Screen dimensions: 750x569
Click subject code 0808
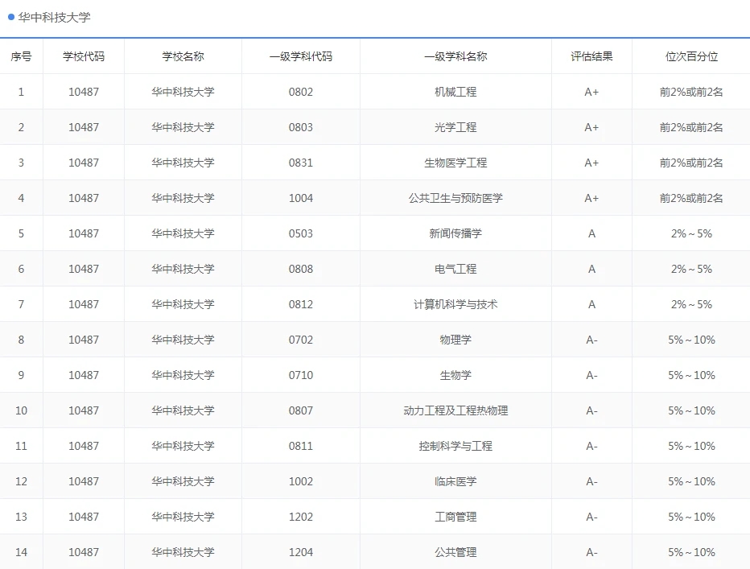(x=301, y=269)
